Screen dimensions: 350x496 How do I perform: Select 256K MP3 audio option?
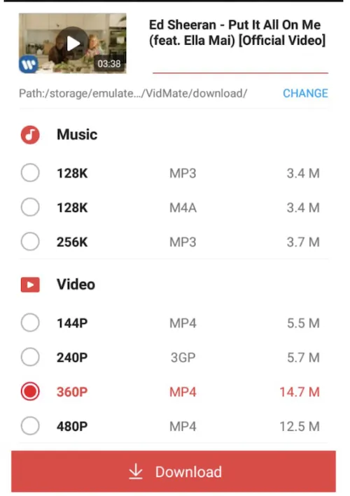(x=30, y=242)
